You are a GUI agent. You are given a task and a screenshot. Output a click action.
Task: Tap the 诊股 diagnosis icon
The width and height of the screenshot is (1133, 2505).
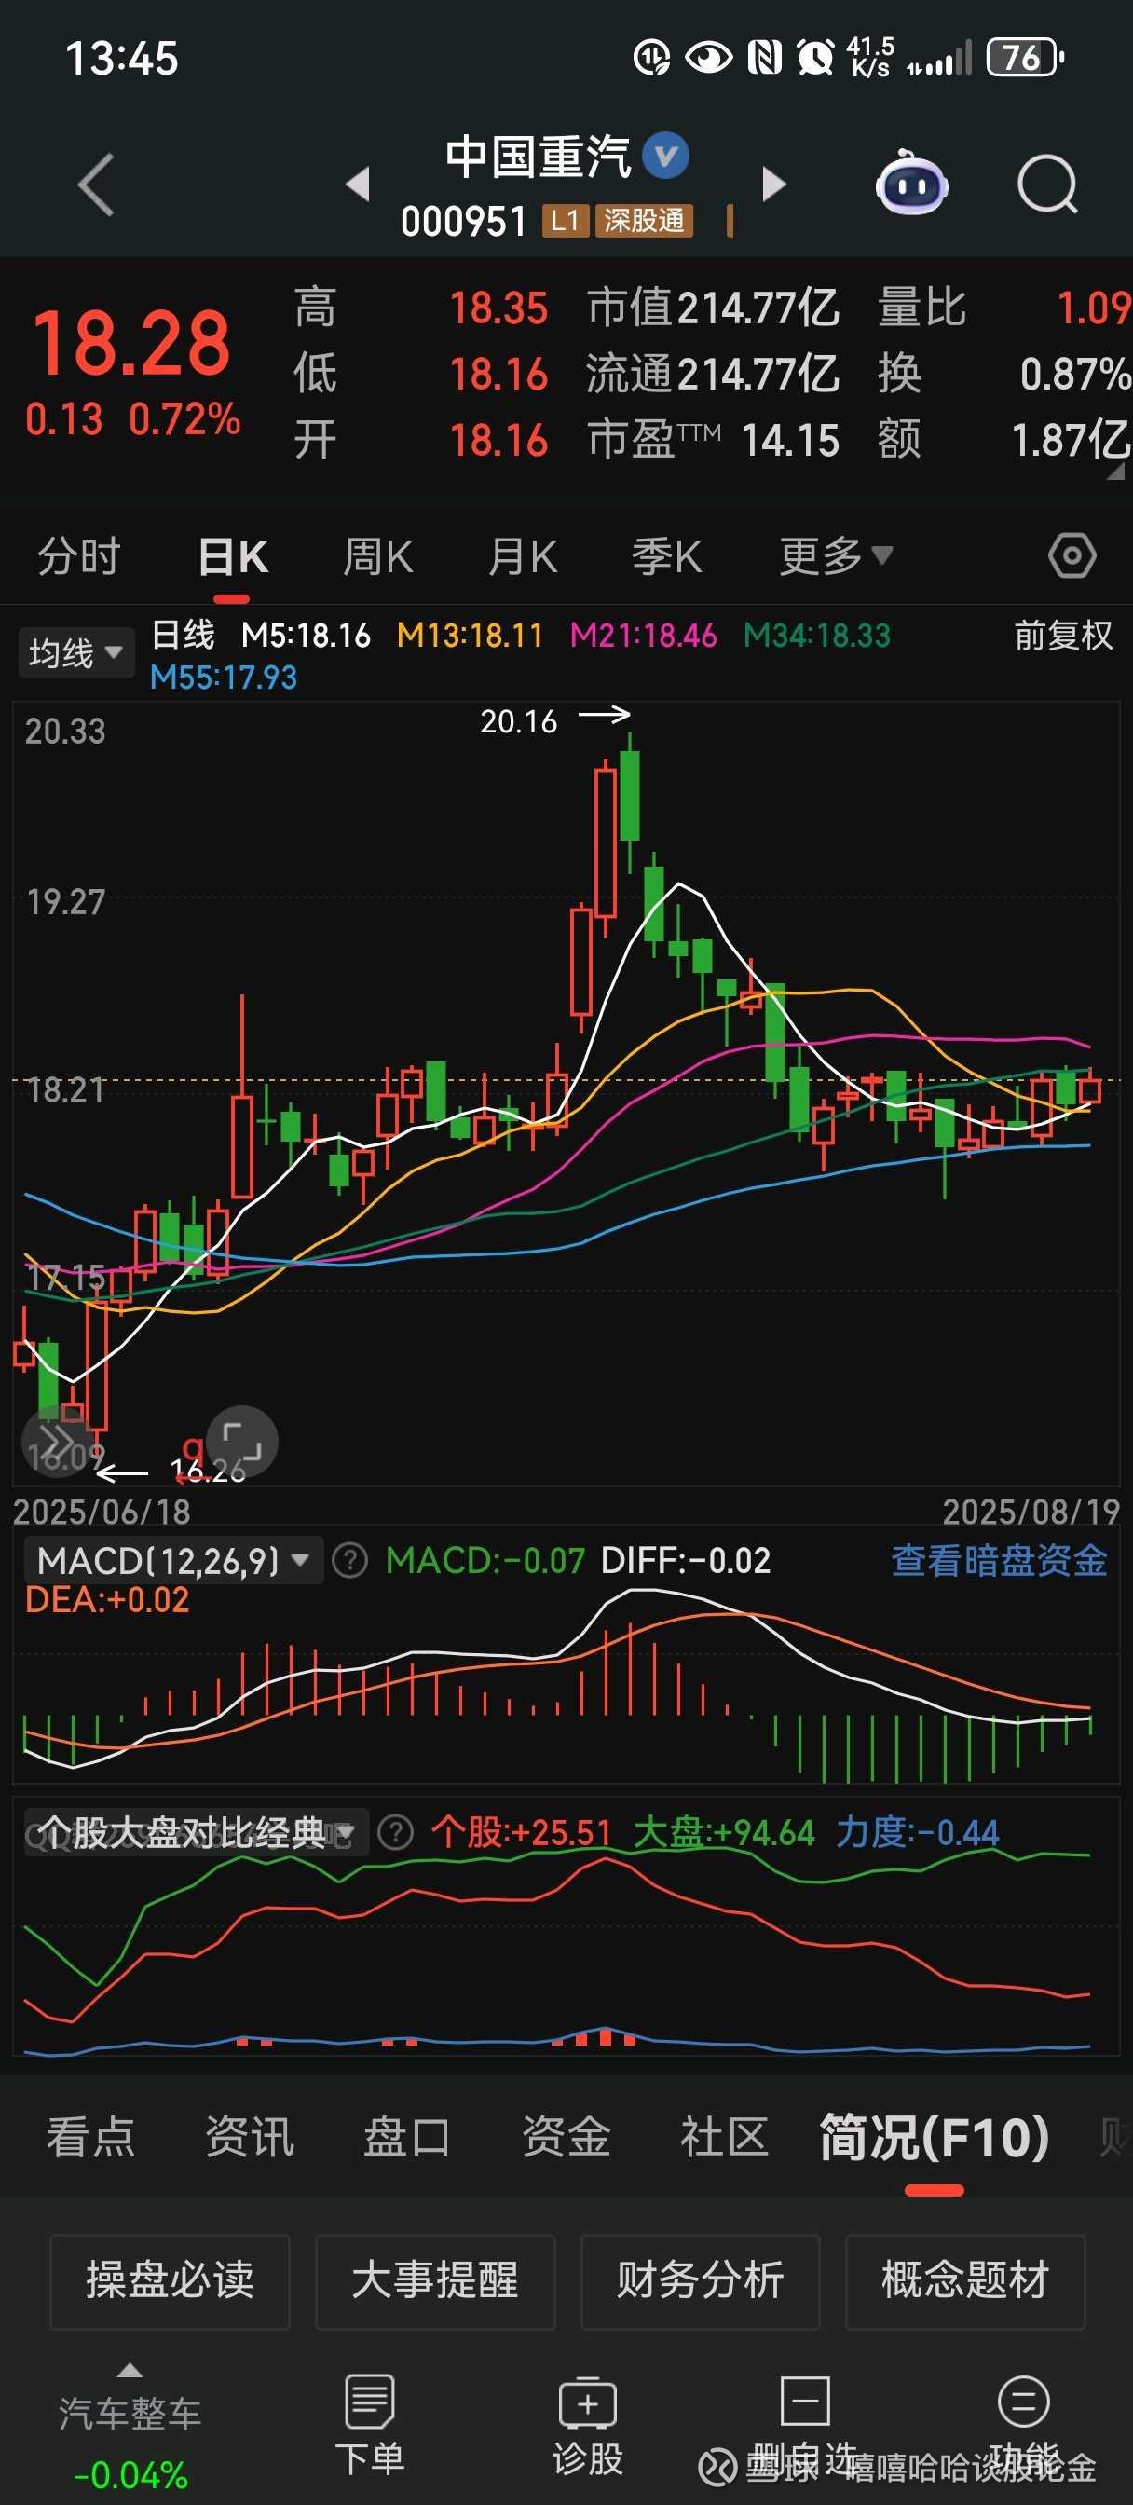point(587,2424)
